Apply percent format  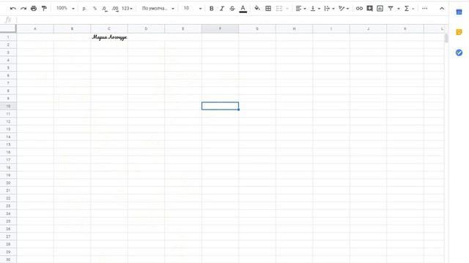(x=95, y=8)
